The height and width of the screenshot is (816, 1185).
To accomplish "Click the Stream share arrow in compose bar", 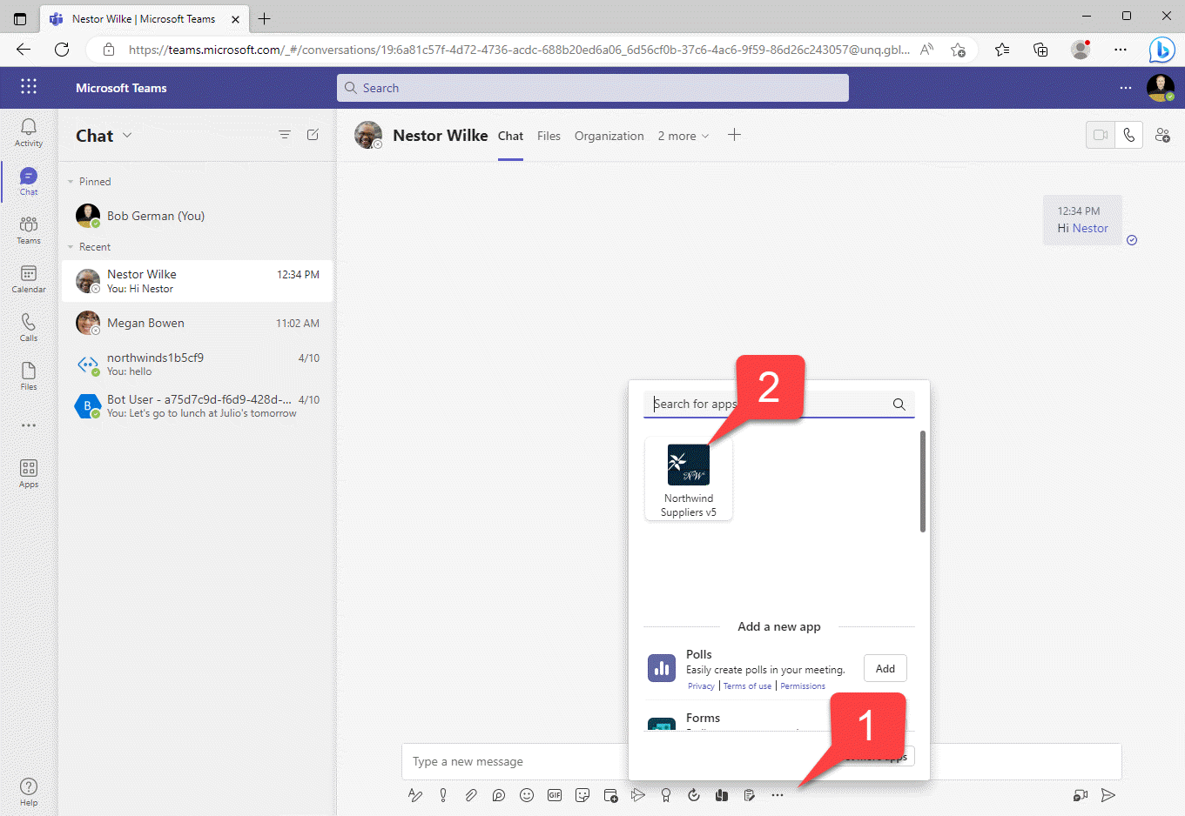I will [638, 795].
